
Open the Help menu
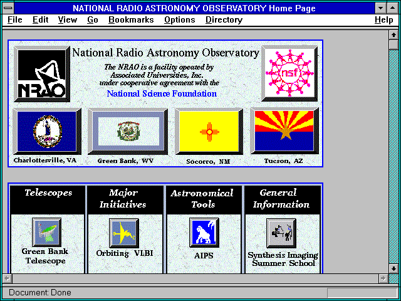[x=384, y=19]
